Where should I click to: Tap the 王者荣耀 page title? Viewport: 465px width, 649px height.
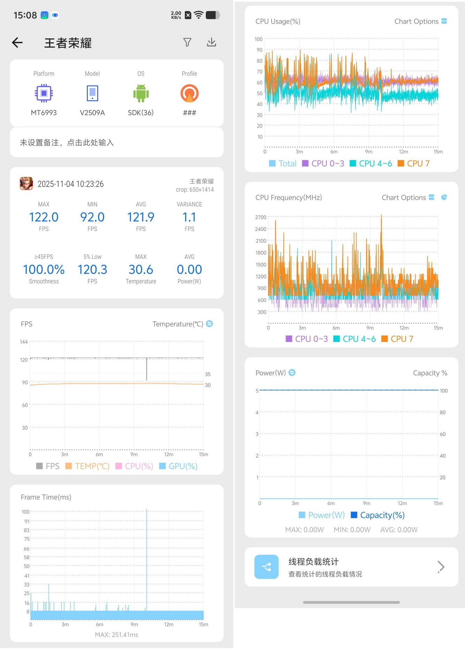68,43
